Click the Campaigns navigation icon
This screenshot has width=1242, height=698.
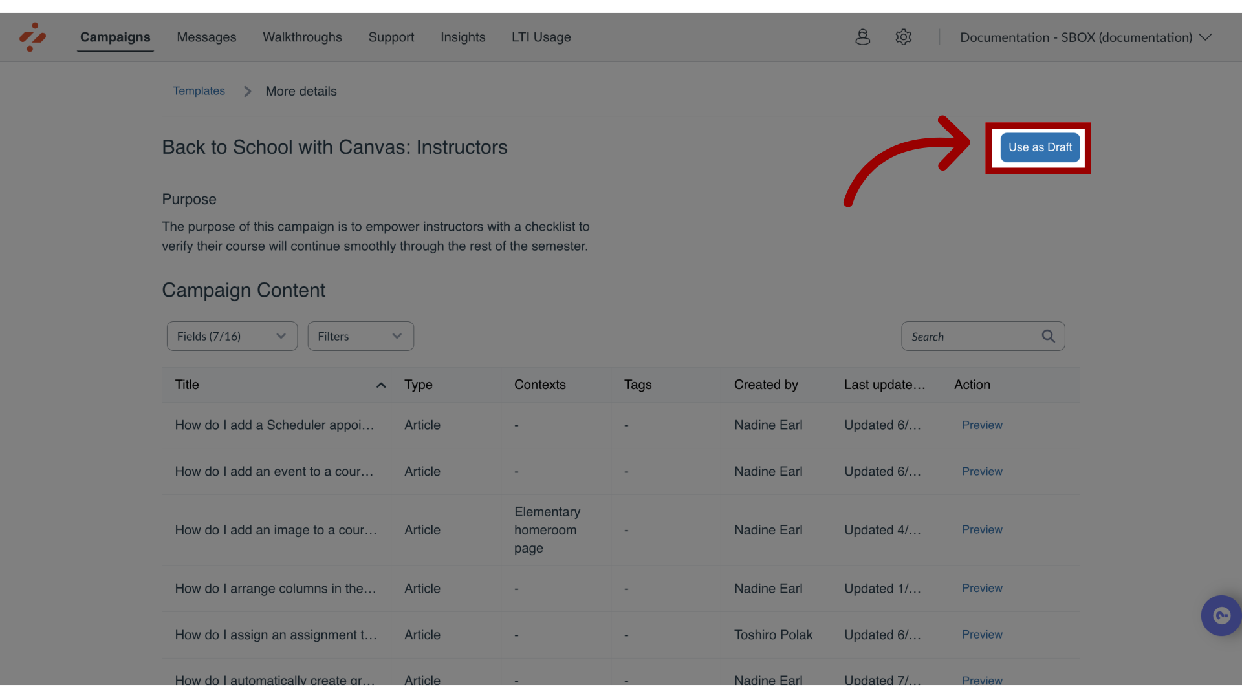click(x=114, y=37)
